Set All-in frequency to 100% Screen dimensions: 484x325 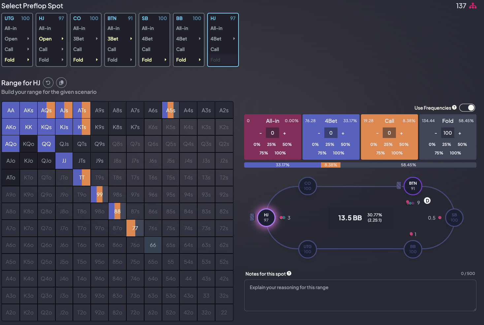pyautogui.click(x=280, y=153)
